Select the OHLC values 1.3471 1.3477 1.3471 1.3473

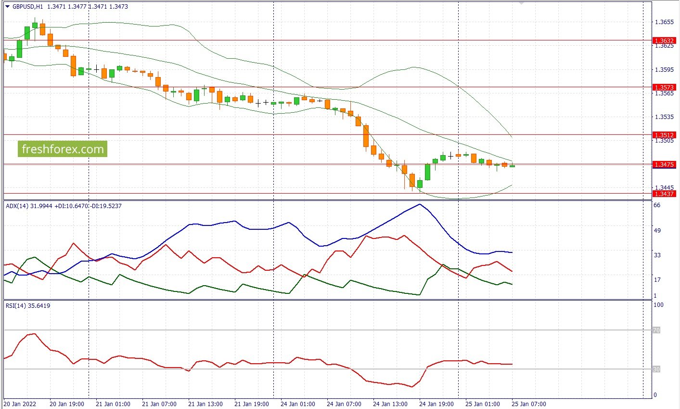pyautogui.click(x=88, y=7)
